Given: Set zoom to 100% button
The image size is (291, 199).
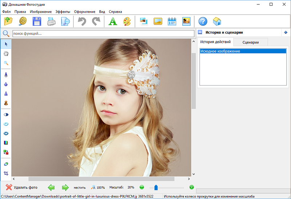Looking at the screenshot, I should pyautogui.click(x=98, y=187).
